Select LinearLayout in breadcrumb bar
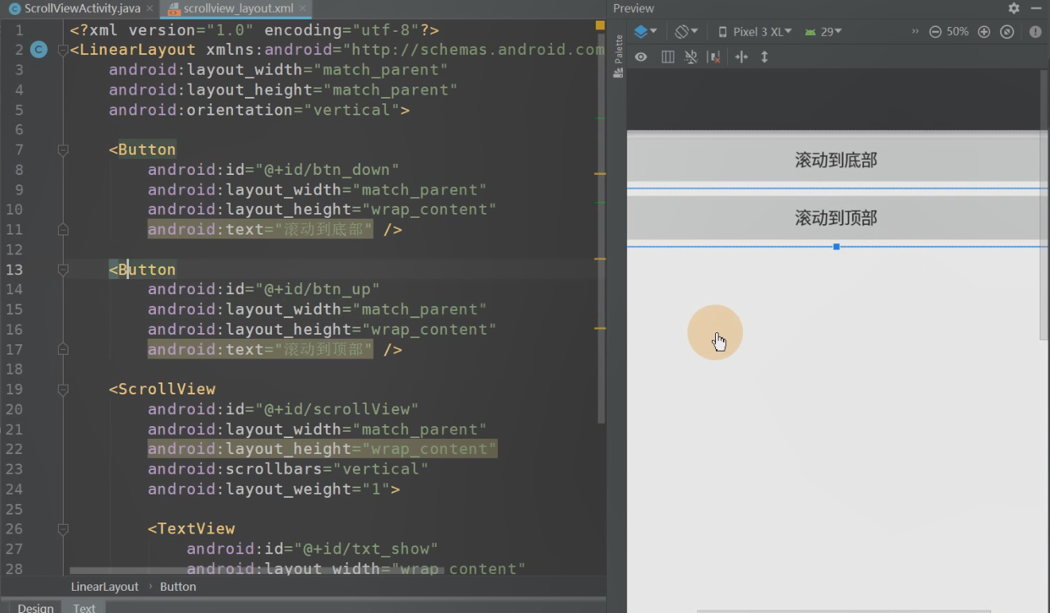 click(105, 587)
